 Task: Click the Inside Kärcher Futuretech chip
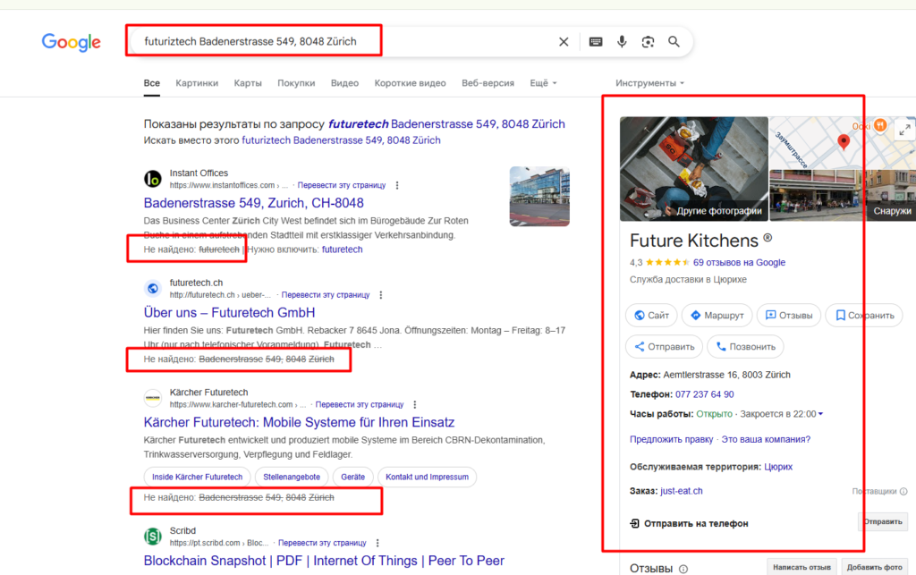(x=198, y=477)
